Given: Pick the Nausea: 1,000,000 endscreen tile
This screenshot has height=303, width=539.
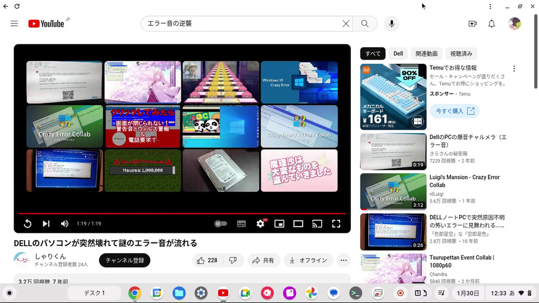Looking at the screenshot, I should click(143, 171).
